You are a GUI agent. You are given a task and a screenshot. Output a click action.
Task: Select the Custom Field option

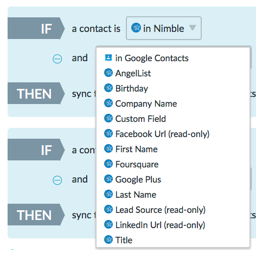click(140, 119)
